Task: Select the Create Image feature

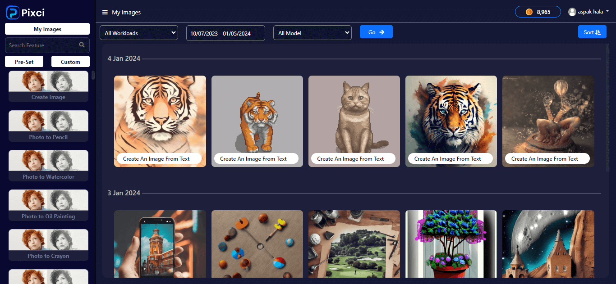Action: click(x=49, y=86)
